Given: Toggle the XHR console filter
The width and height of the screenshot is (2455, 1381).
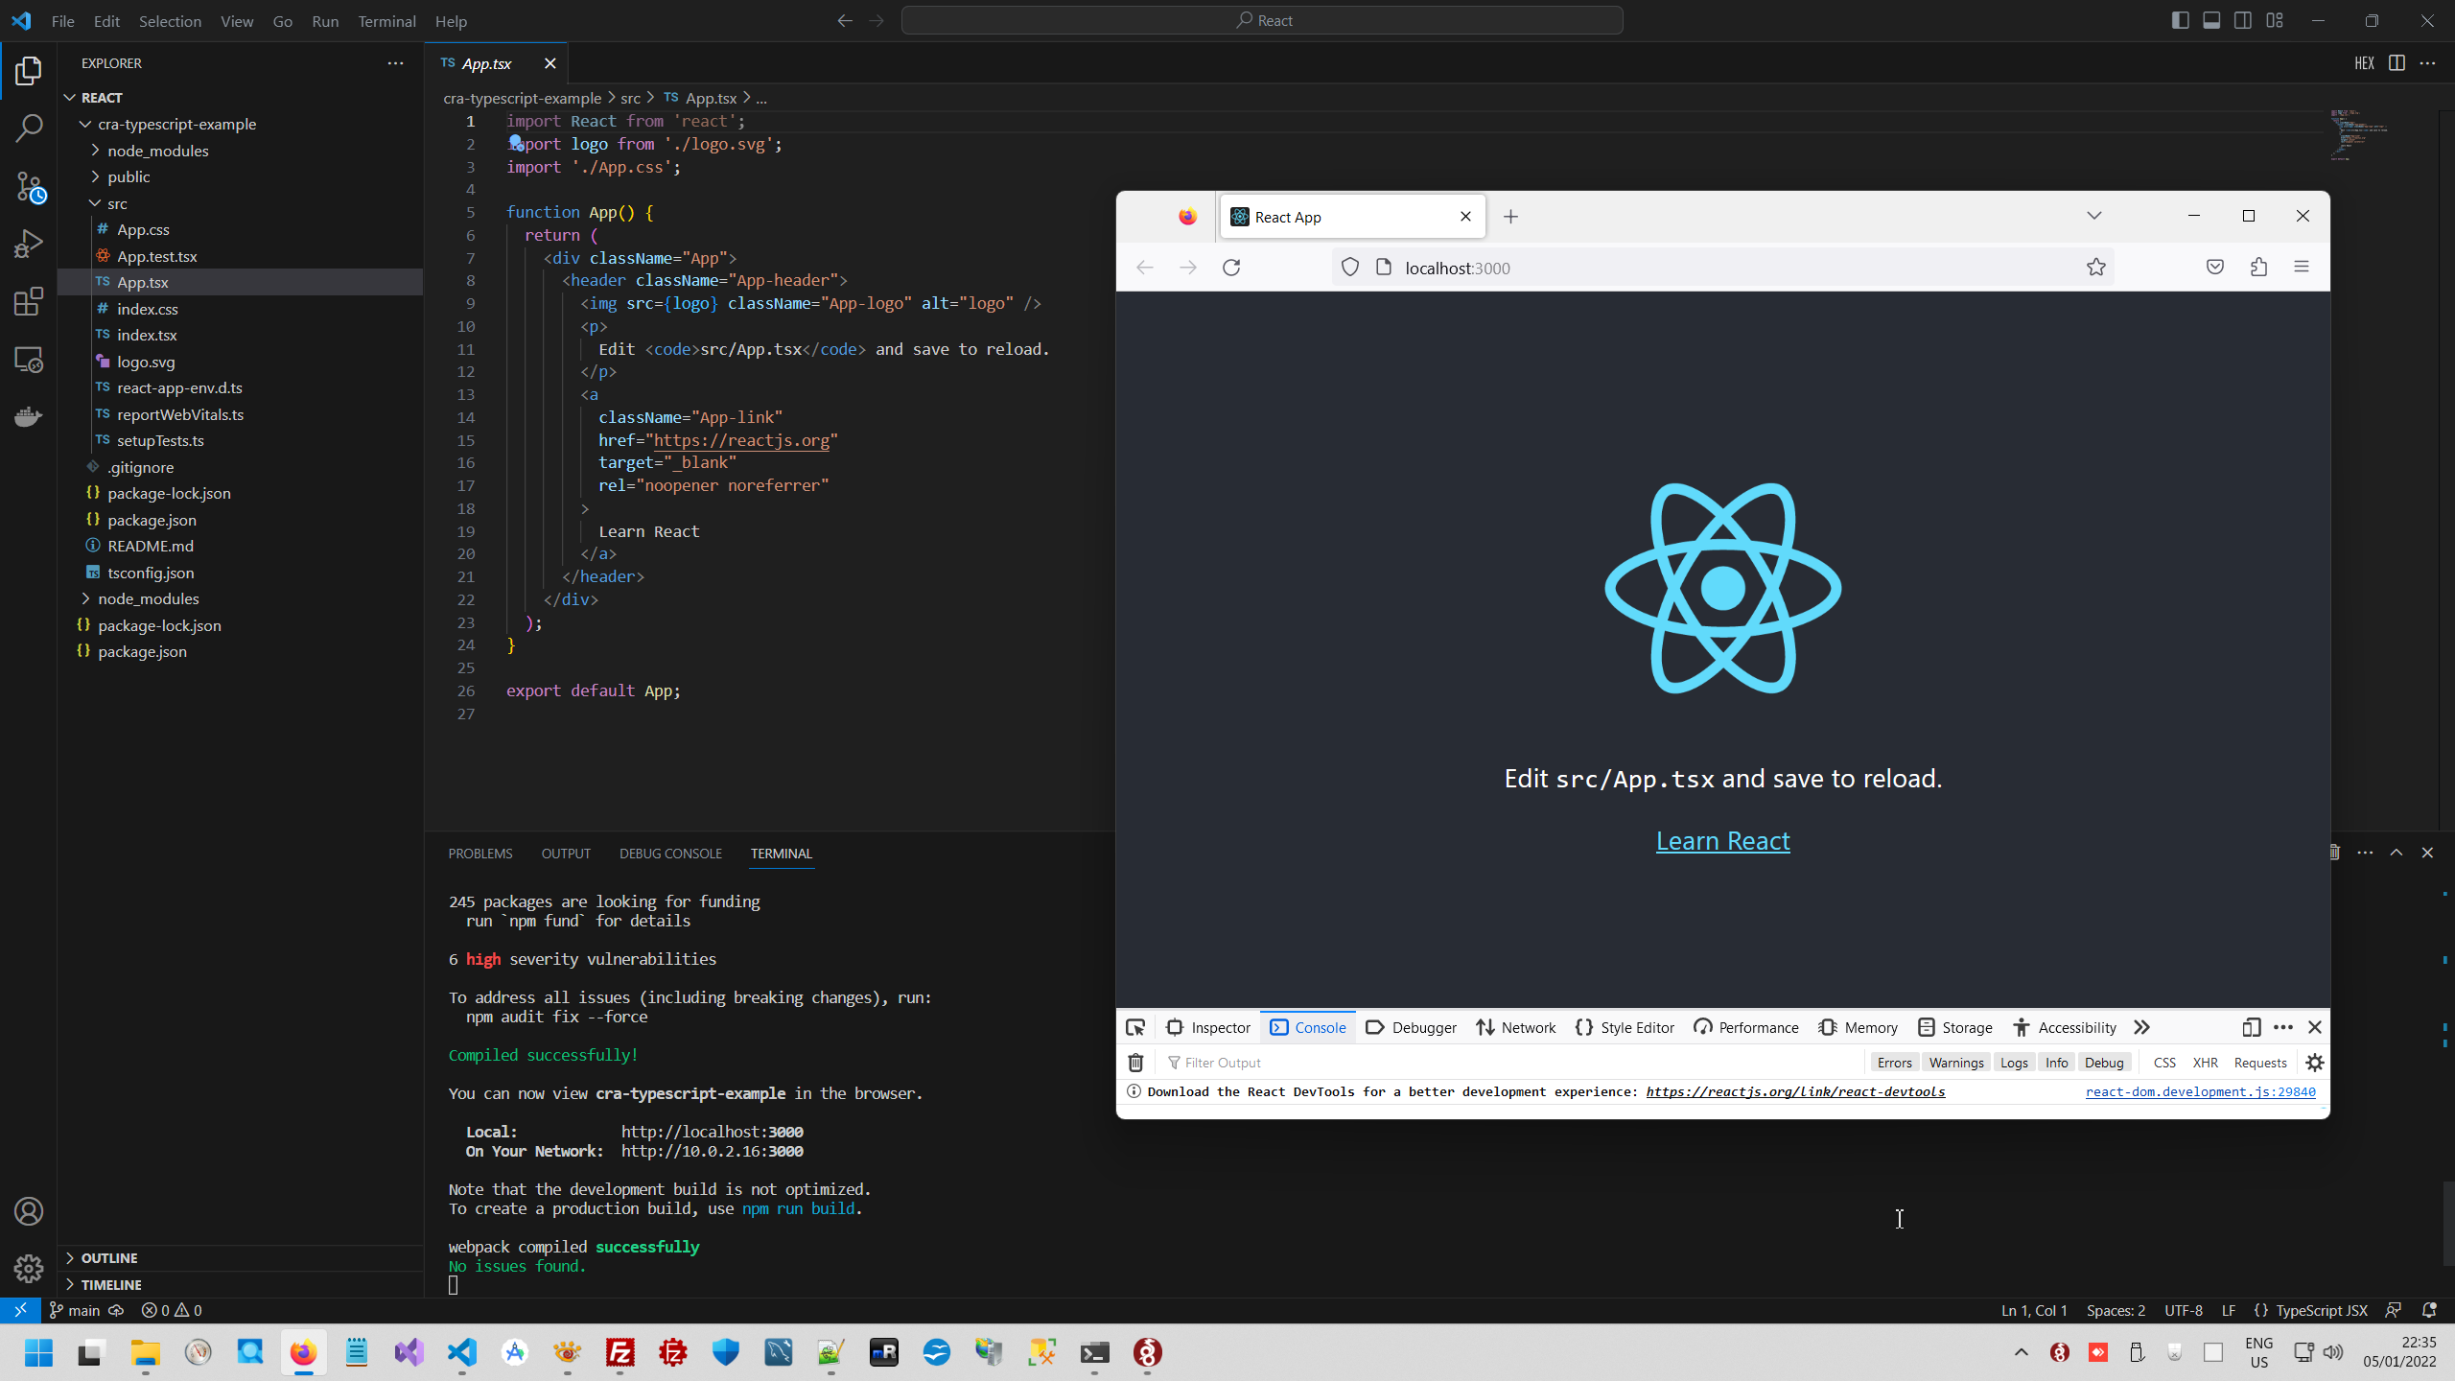Looking at the screenshot, I should click(2205, 1063).
